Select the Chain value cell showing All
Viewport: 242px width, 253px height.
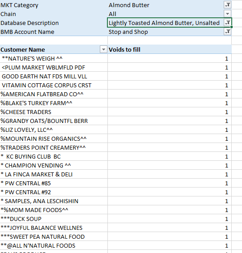pyautogui.click(x=169, y=14)
